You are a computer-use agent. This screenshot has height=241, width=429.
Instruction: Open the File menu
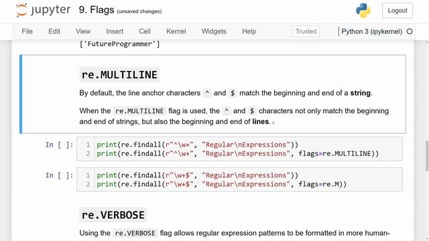click(27, 31)
